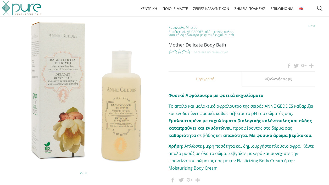Go to the ΠΟΙΟΙ ΕΙΜΑΣΤΕ menu item
The width and height of the screenshot is (329, 185).
tap(175, 9)
